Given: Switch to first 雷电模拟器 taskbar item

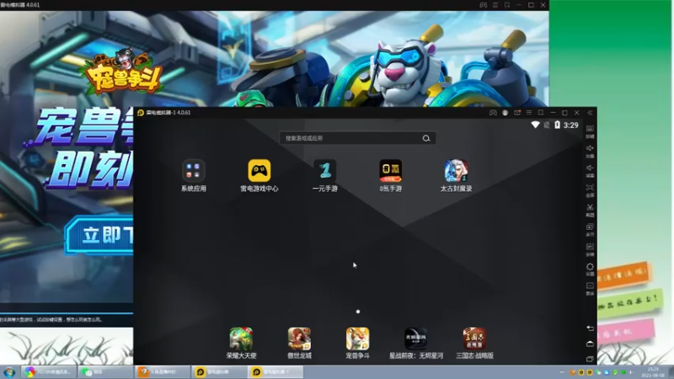Looking at the screenshot, I should pyautogui.click(x=219, y=372).
